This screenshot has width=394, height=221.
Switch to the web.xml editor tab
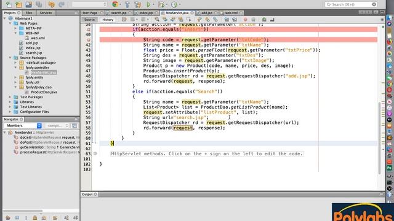tap(231, 13)
